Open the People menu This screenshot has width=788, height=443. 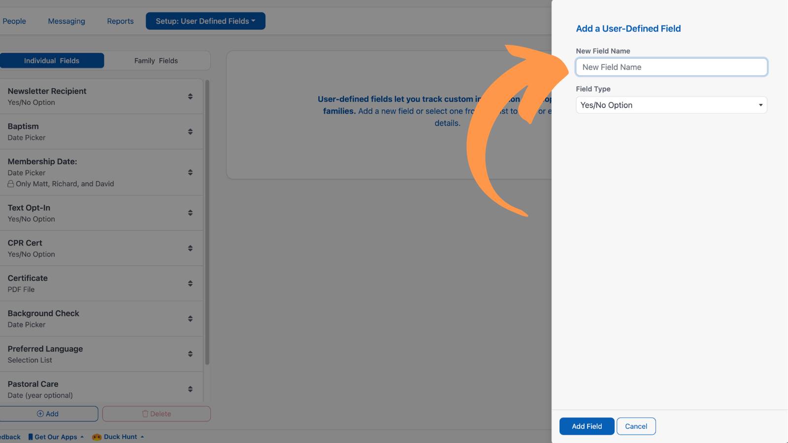(14, 21)
